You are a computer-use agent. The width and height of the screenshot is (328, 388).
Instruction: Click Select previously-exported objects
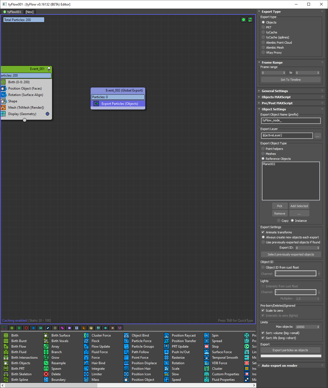coord(291,254)
